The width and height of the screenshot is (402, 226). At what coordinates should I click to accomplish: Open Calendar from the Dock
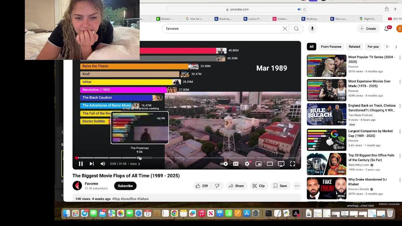tap(148, 213)
